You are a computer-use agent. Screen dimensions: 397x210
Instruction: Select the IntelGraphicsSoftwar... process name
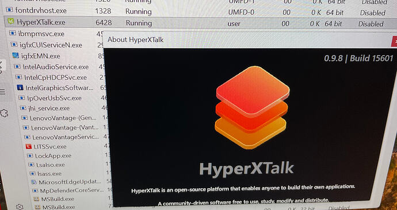59,88
